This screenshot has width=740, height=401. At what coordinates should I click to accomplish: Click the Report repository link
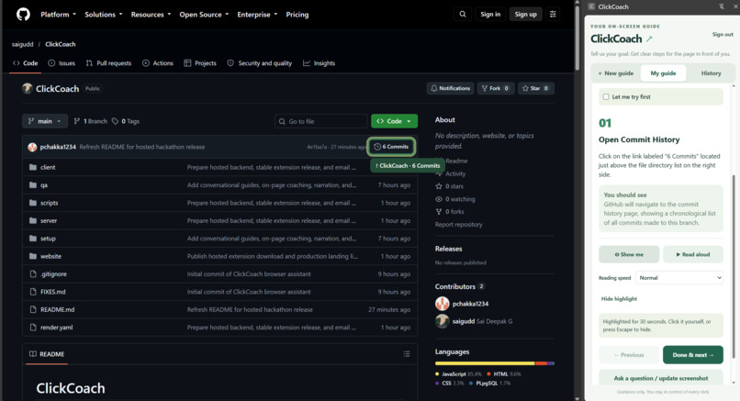click(459, 225)
